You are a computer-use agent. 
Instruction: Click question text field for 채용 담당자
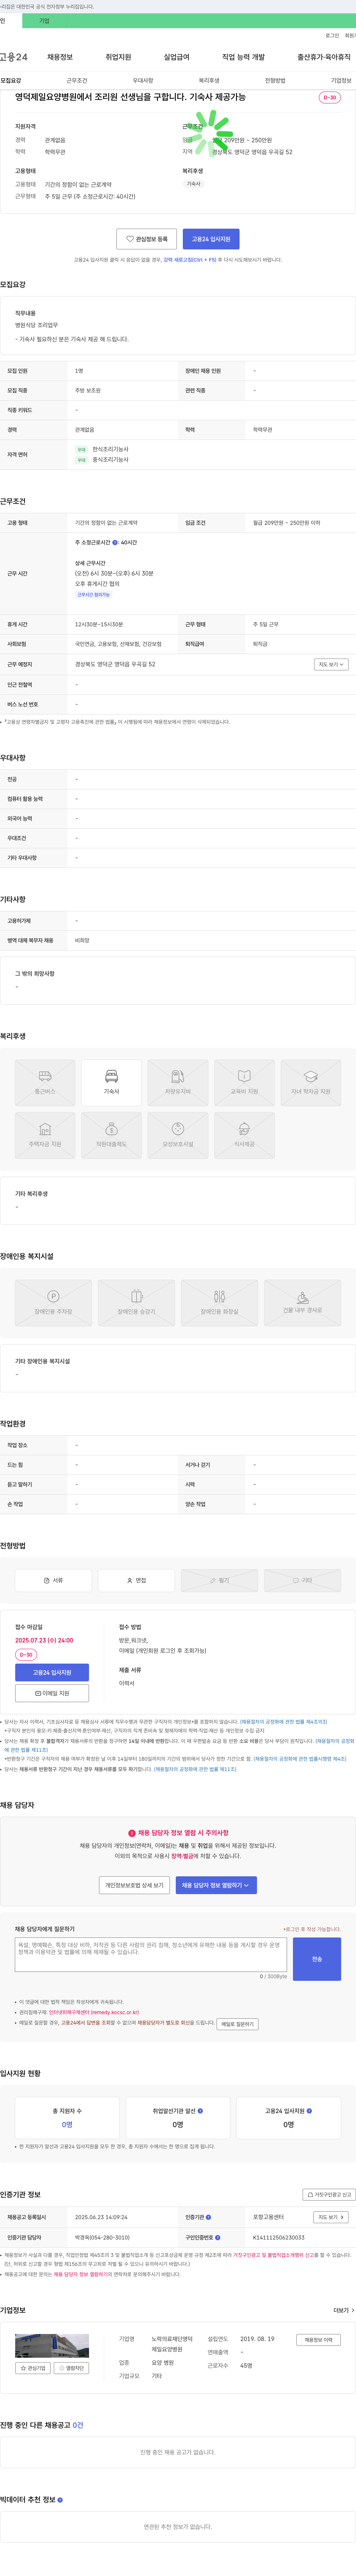coord(151,1954)
